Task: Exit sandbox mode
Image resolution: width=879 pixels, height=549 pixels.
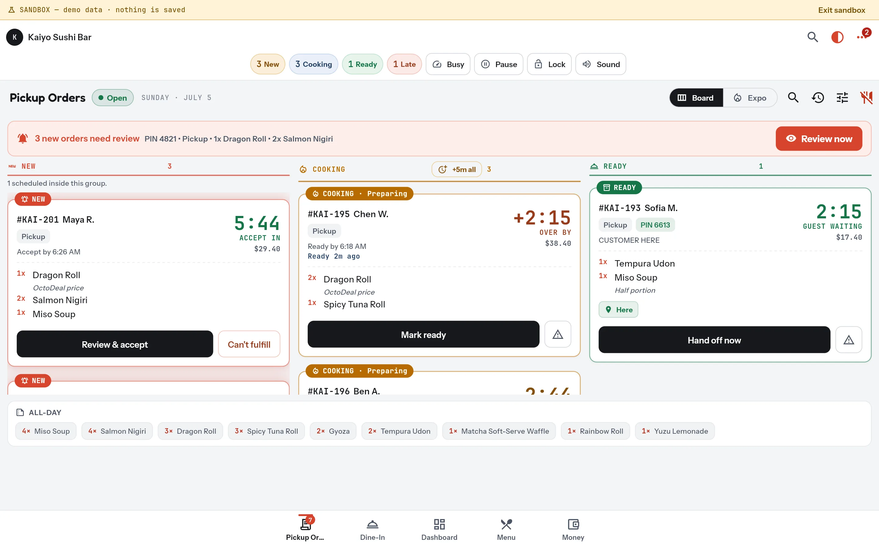Action: click(841, 10)
